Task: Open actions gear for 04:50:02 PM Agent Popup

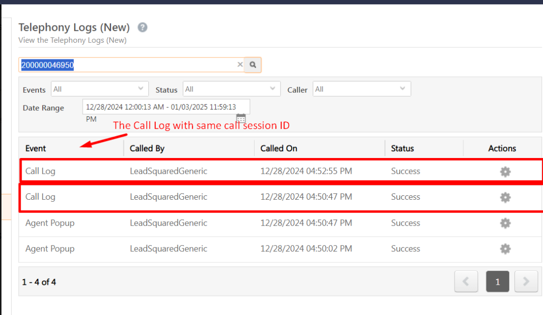Action: (505, 249)
